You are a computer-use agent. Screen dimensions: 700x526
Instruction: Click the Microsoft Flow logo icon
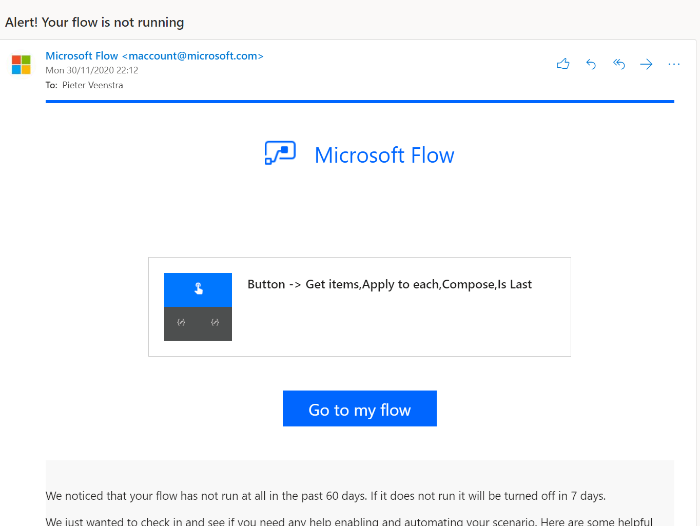[x=280, y=153]
